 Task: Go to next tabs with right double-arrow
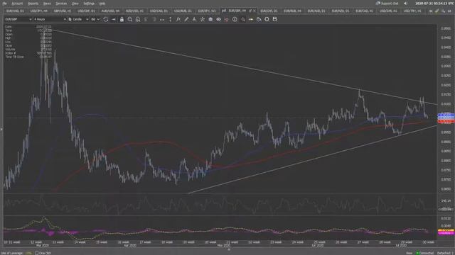pyautogui.click(x=449, y=11)
